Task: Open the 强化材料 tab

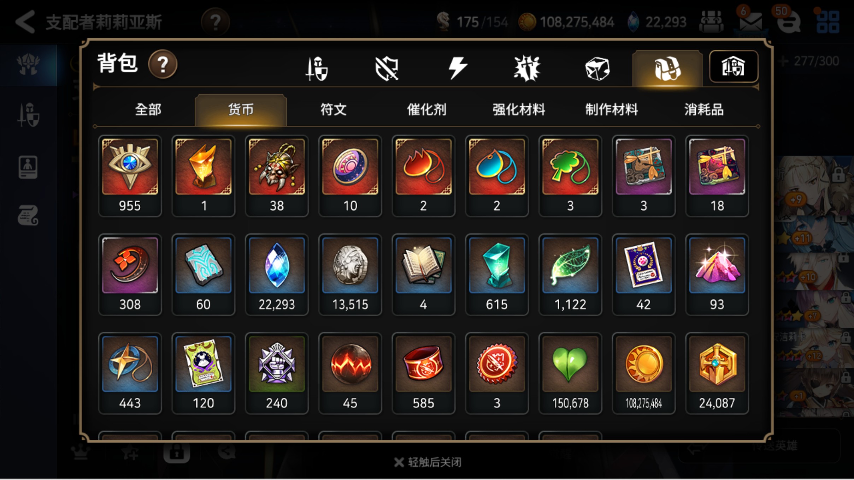Action: 519,109
